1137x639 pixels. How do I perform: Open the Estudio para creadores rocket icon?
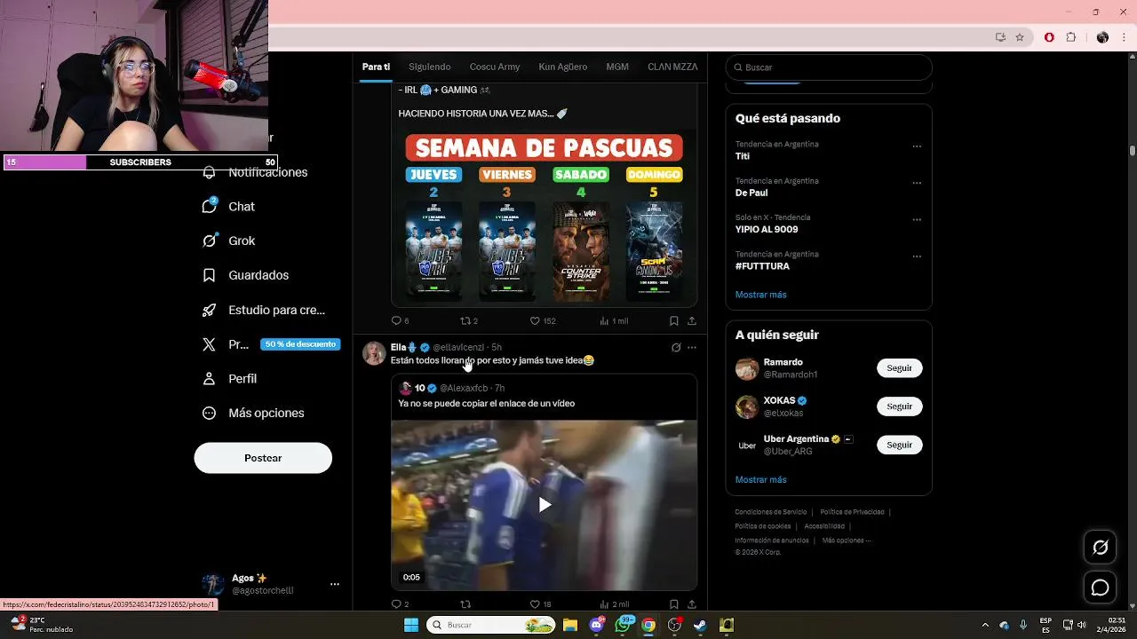point(210,310)
